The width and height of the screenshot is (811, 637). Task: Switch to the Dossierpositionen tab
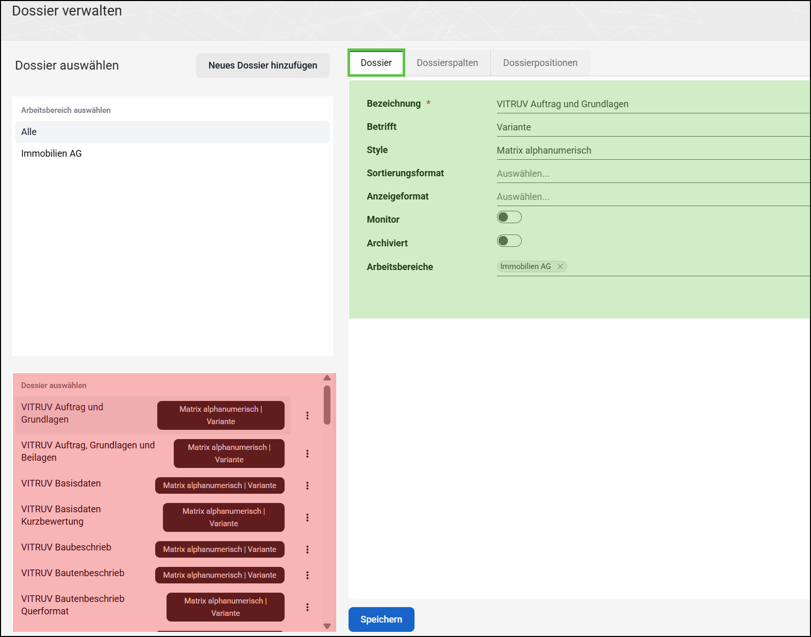click(540, 63)
